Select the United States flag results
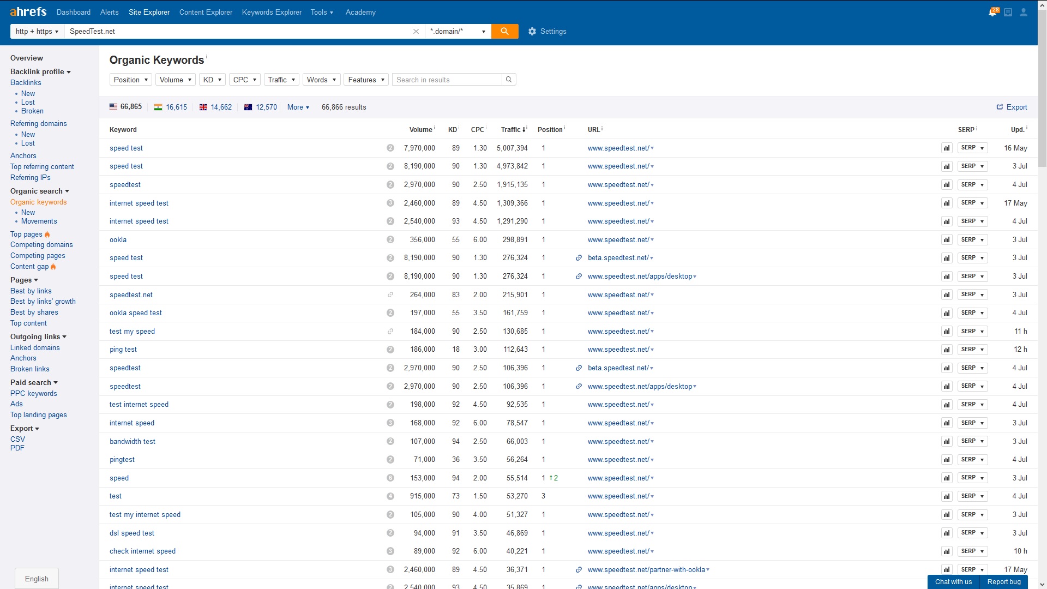 125,107
